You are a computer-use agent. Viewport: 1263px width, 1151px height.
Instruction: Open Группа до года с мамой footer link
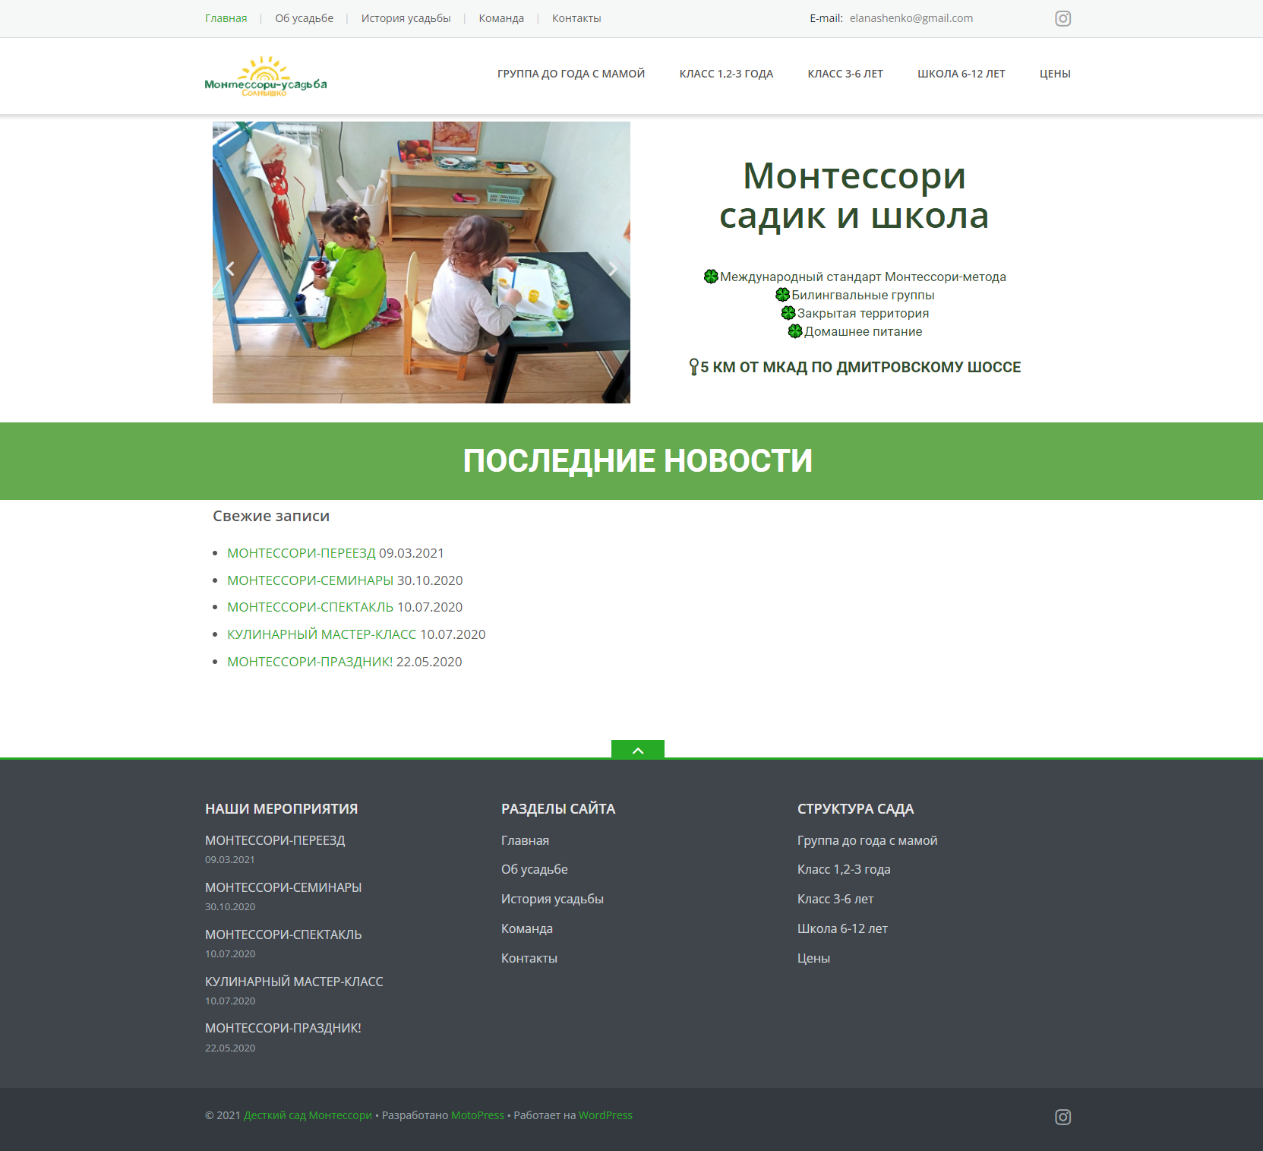867,840
